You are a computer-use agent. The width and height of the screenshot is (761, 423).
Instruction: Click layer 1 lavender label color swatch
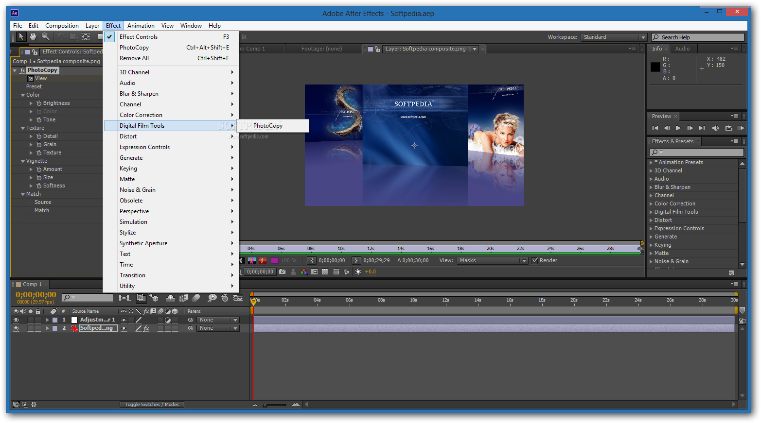55,320
